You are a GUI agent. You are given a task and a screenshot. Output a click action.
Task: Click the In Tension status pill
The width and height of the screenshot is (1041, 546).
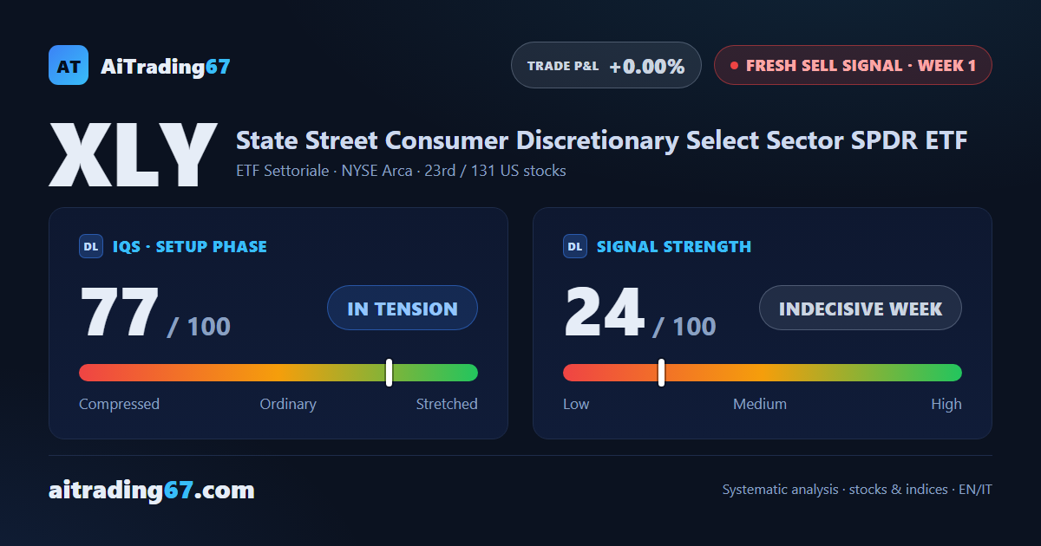pos(403,308)
